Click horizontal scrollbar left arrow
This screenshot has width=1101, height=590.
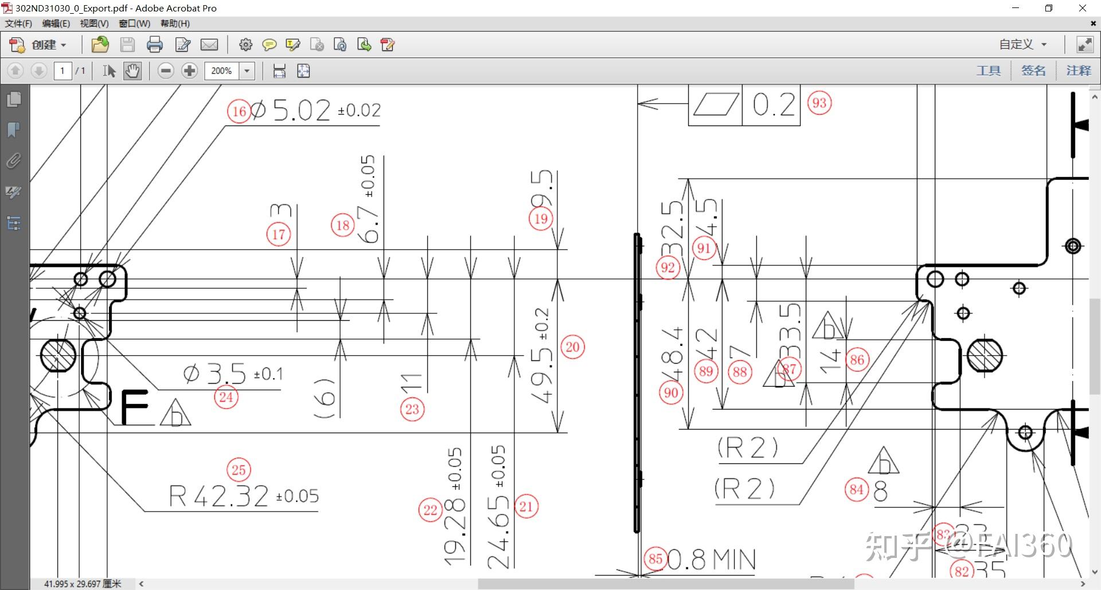point(141,584)
